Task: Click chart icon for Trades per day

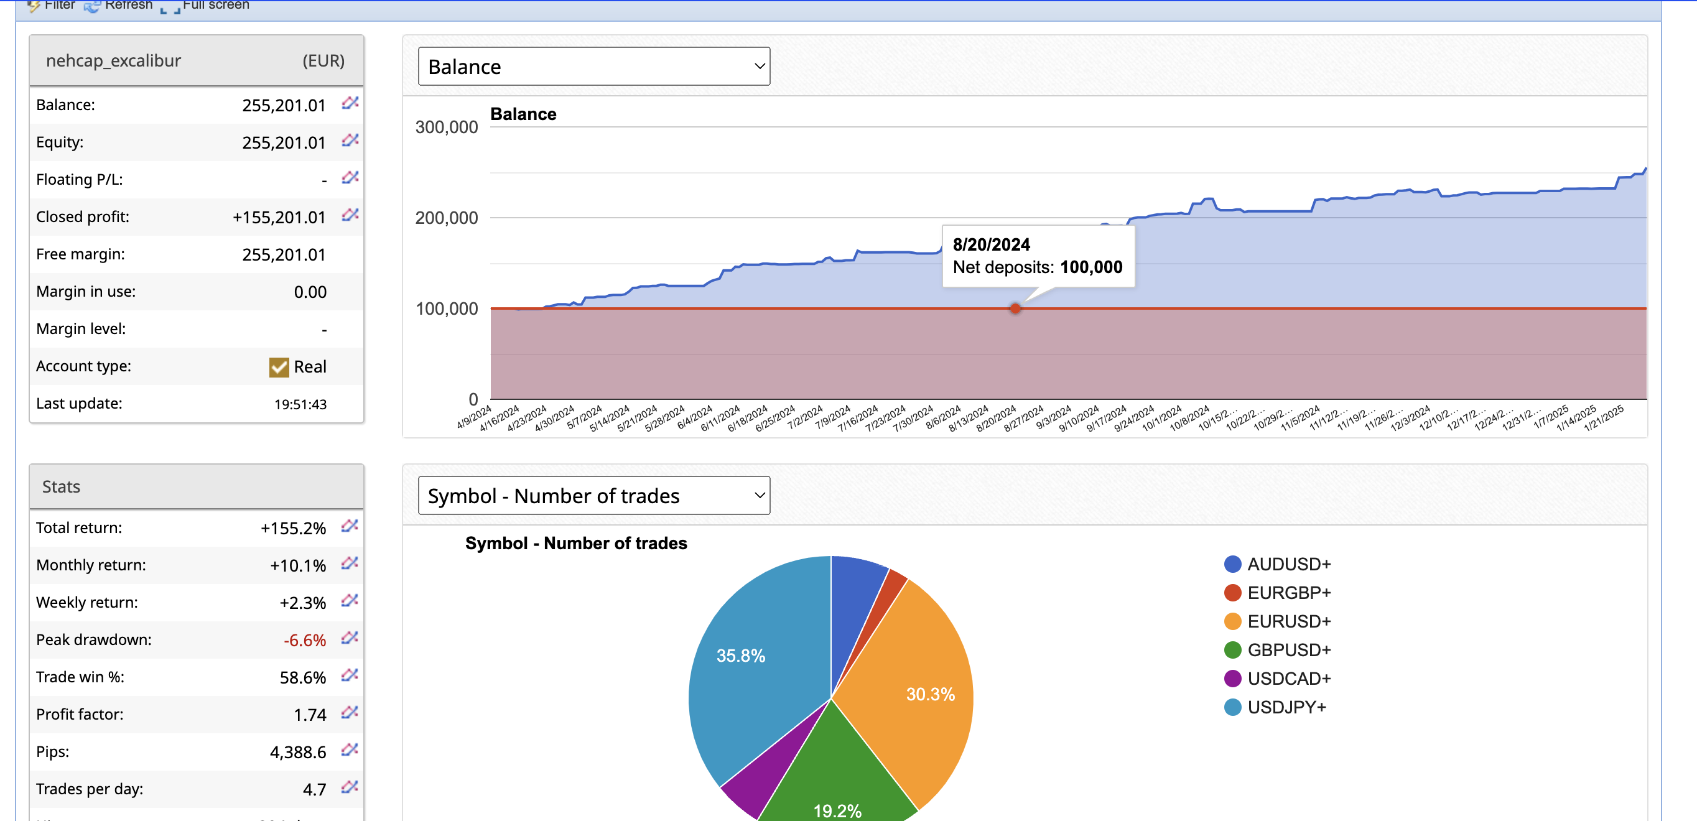Action: pyautogui.click(x=349, y=787)
